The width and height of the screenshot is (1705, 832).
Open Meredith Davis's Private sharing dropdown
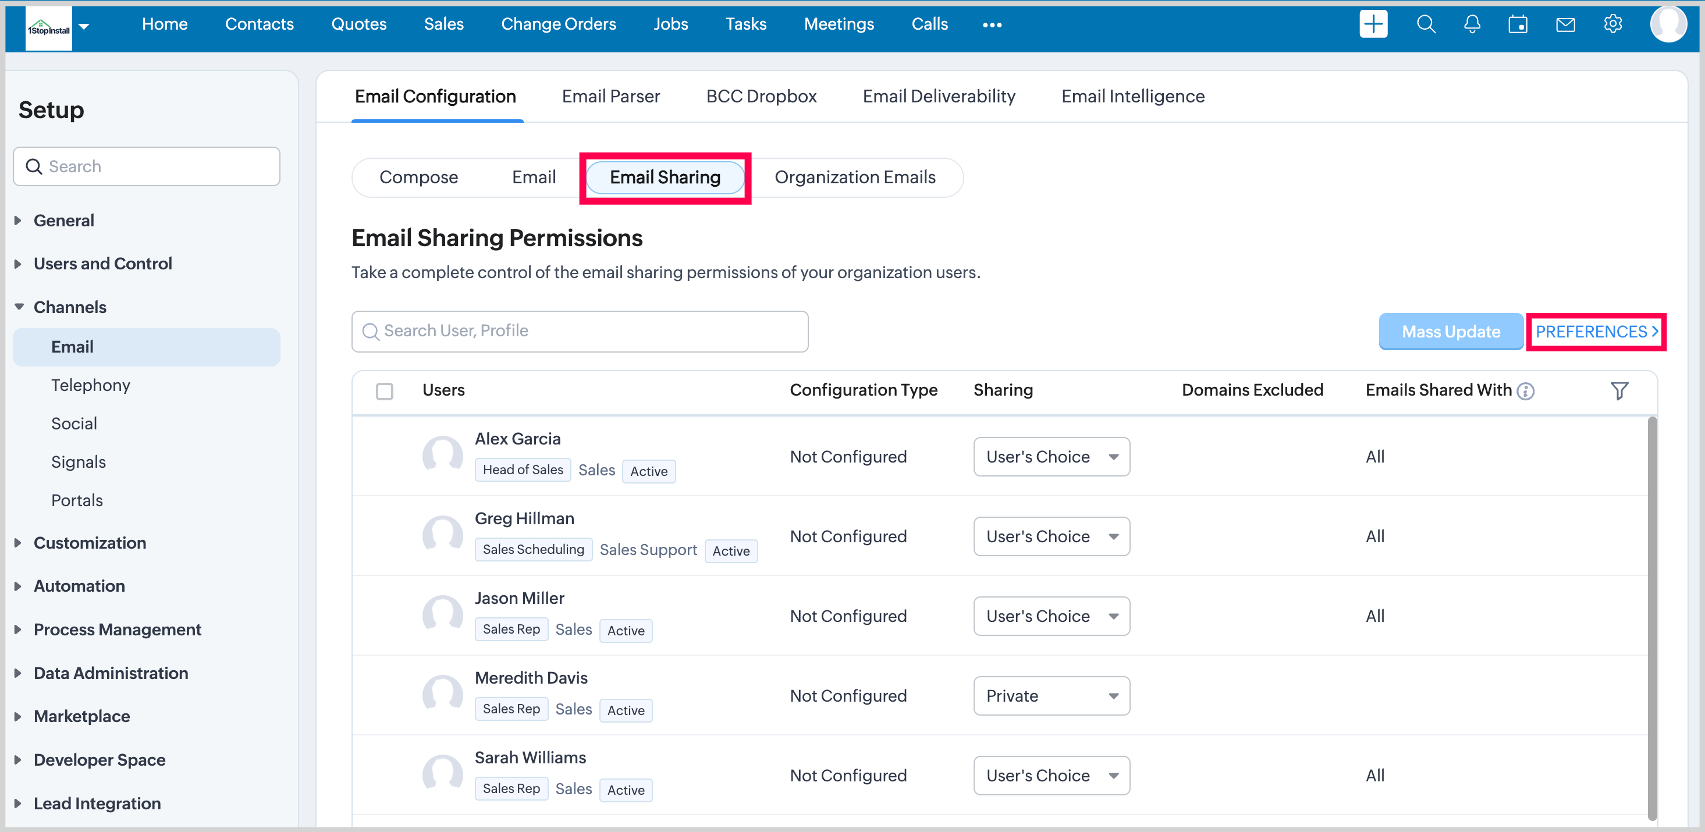(1051, 696)
